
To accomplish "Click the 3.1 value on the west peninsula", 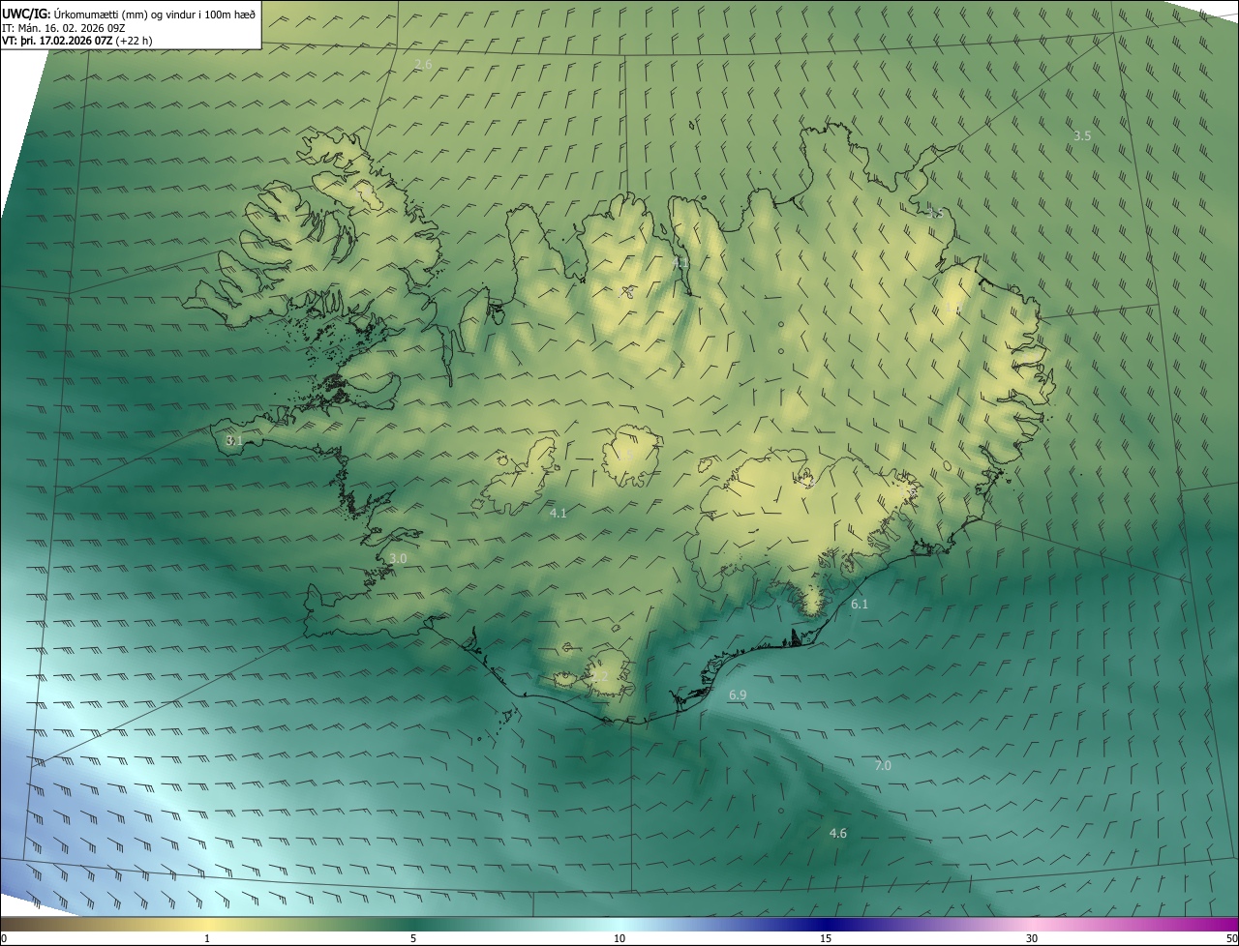I will [233, 440].
